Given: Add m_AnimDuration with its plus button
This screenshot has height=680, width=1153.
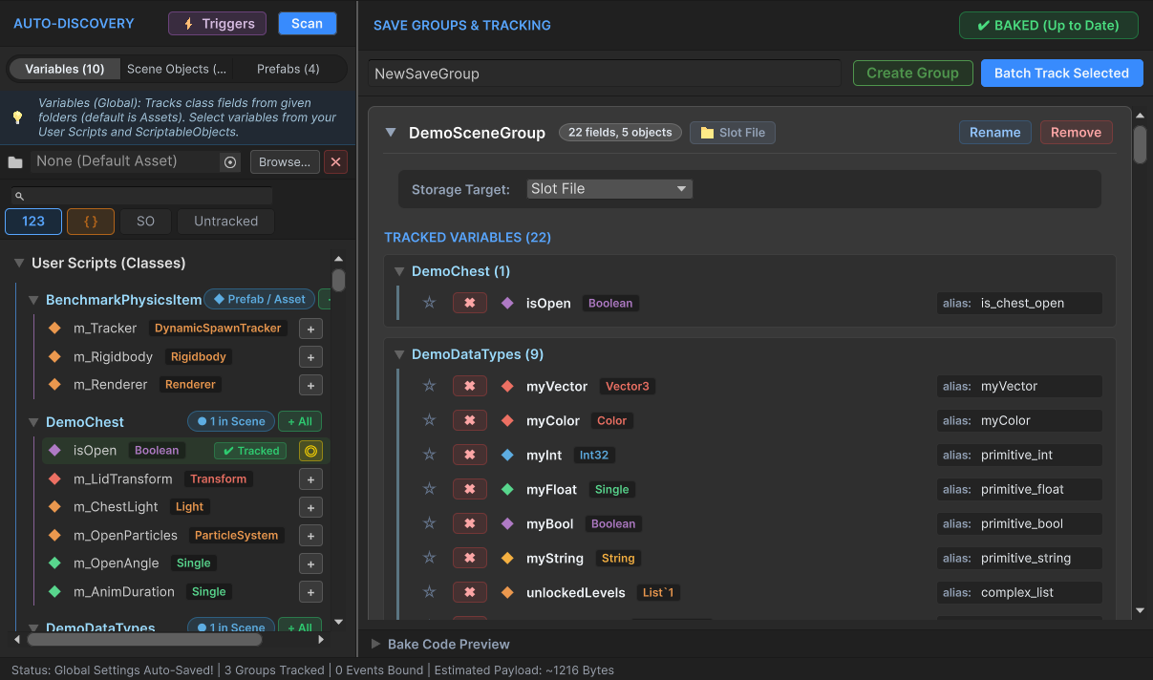Looking at the screenshot, I should 310,592.
